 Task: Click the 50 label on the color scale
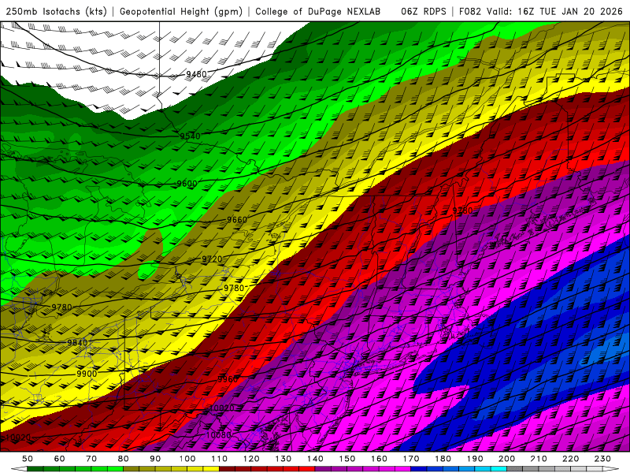tap(28, 459)
